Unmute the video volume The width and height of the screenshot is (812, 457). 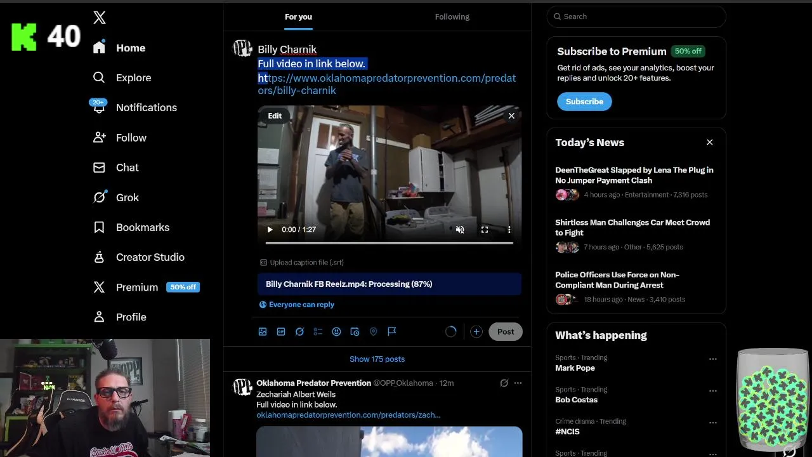coord(460,230)
